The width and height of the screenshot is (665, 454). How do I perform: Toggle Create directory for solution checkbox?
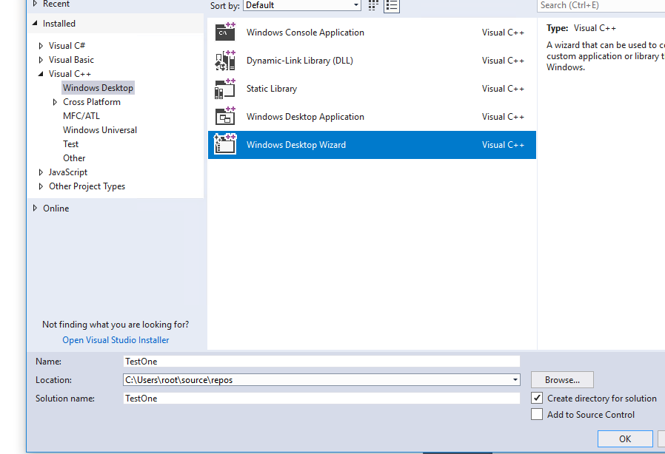tap(537, 398)
